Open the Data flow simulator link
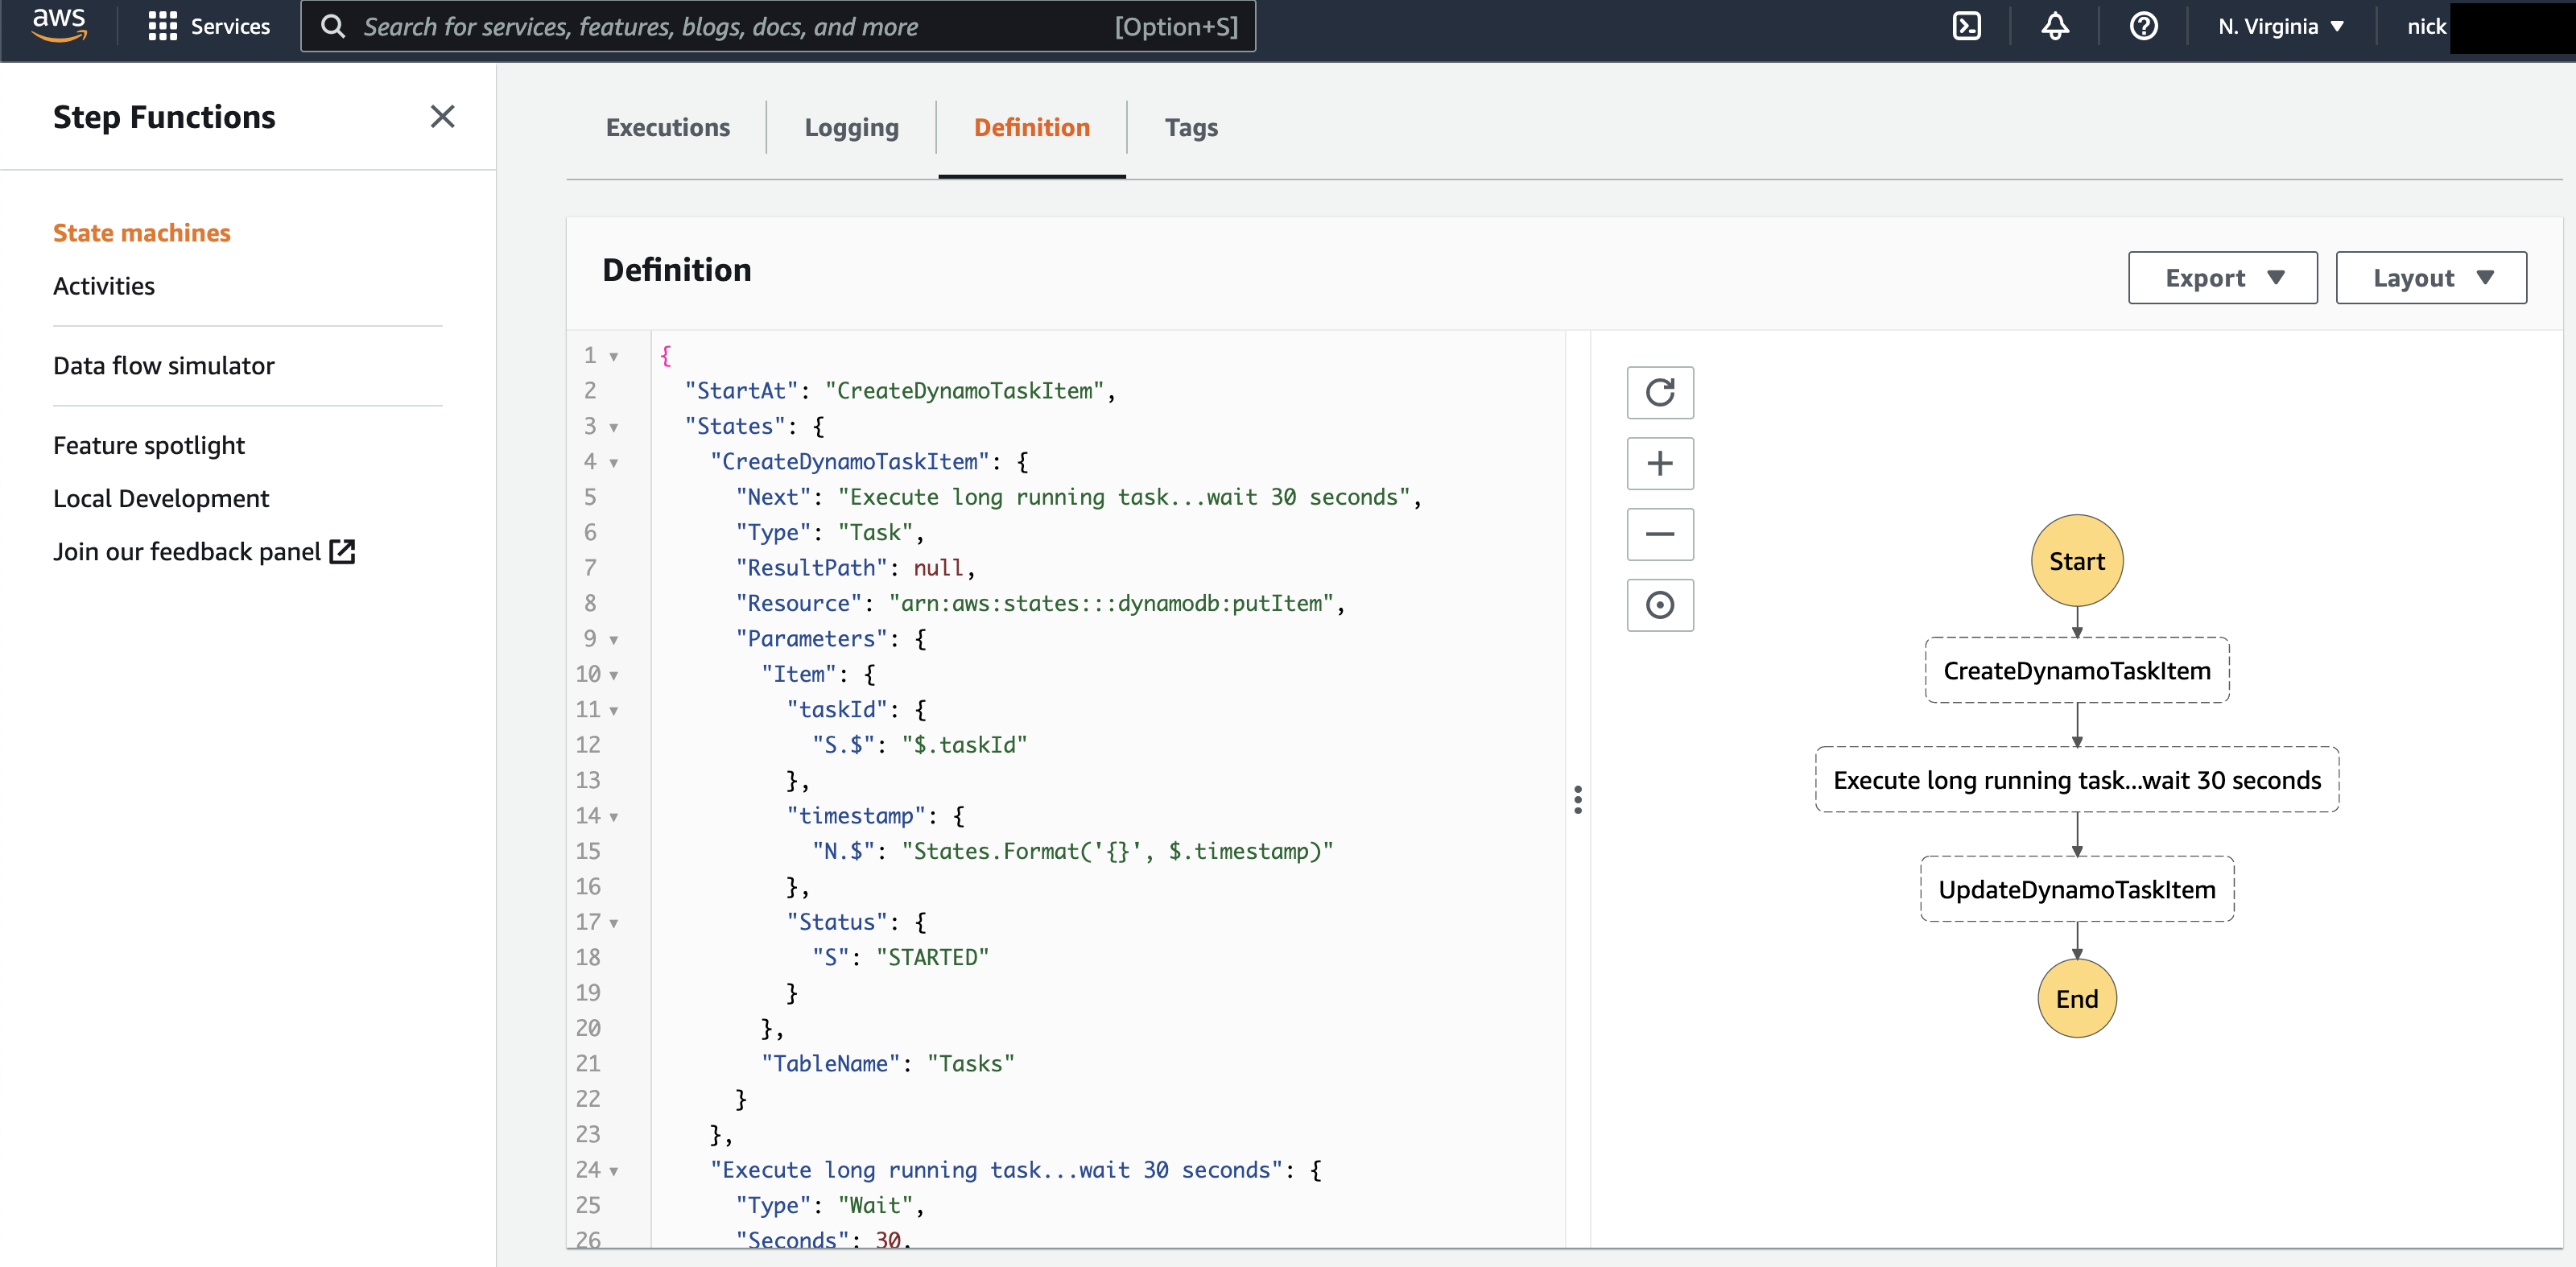Screen dimensions: 2576x1267 click(x=163, y=366)
